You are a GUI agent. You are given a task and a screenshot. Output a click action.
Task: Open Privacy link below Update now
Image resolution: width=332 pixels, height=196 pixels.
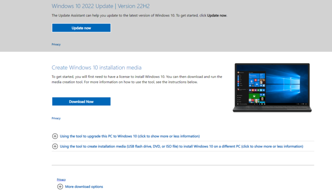coord(56,44)
